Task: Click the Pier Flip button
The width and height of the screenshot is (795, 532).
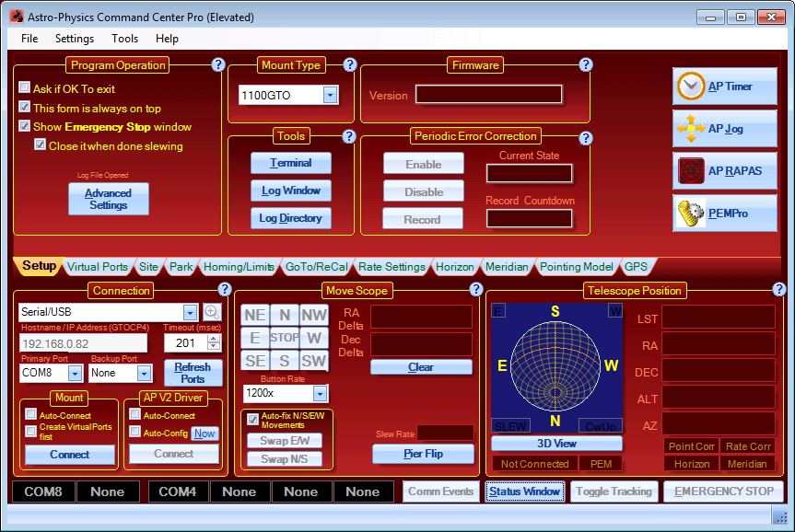Action: (x=423, y=454)
